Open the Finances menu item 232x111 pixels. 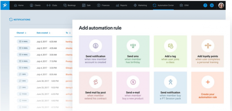click(103, 5)
